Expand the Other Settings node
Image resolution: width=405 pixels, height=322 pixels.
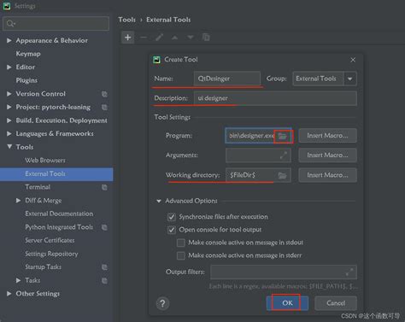click(x=9, y=294)
